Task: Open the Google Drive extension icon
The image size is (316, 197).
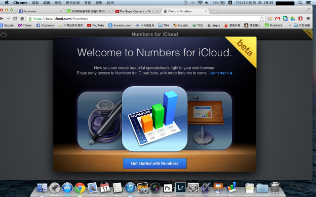Action: (x=293, y=19)
